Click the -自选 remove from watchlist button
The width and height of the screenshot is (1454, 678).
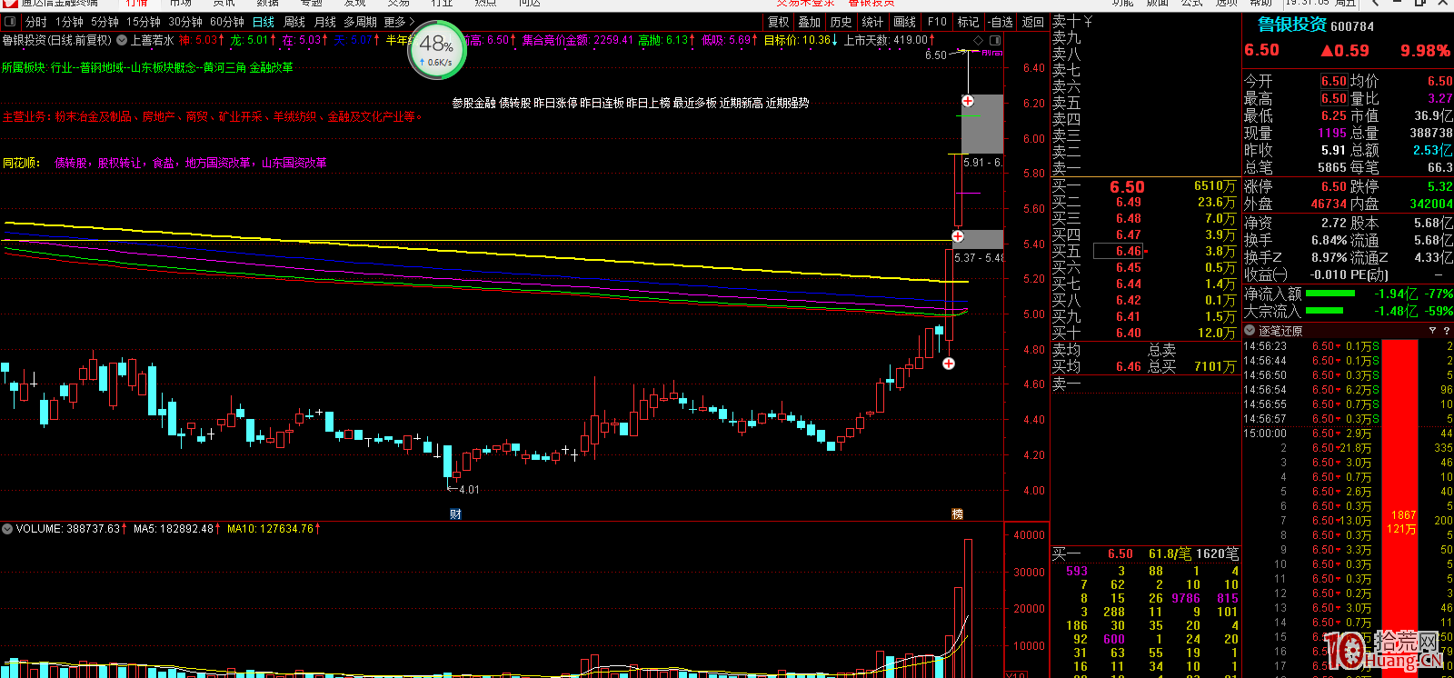coord(1000,22)
